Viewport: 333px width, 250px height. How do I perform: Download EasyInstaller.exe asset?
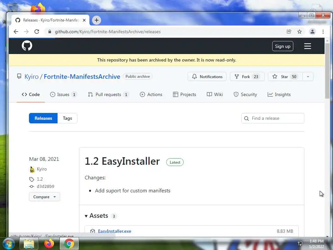point(114,231)
